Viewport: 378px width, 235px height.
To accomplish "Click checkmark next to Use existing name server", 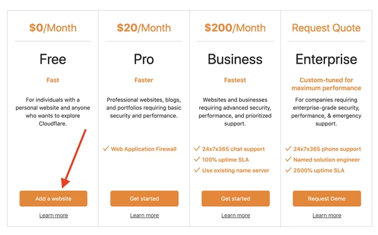I will 197,170.
